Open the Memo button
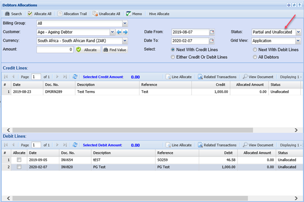Image resolution: width=304 pixels, height=202 pixels. 134,14
